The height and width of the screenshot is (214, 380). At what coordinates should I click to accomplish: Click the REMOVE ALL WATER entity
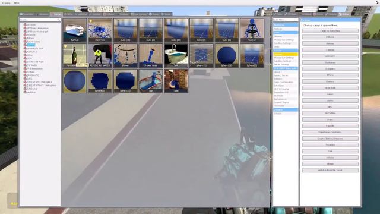(100, 55)
